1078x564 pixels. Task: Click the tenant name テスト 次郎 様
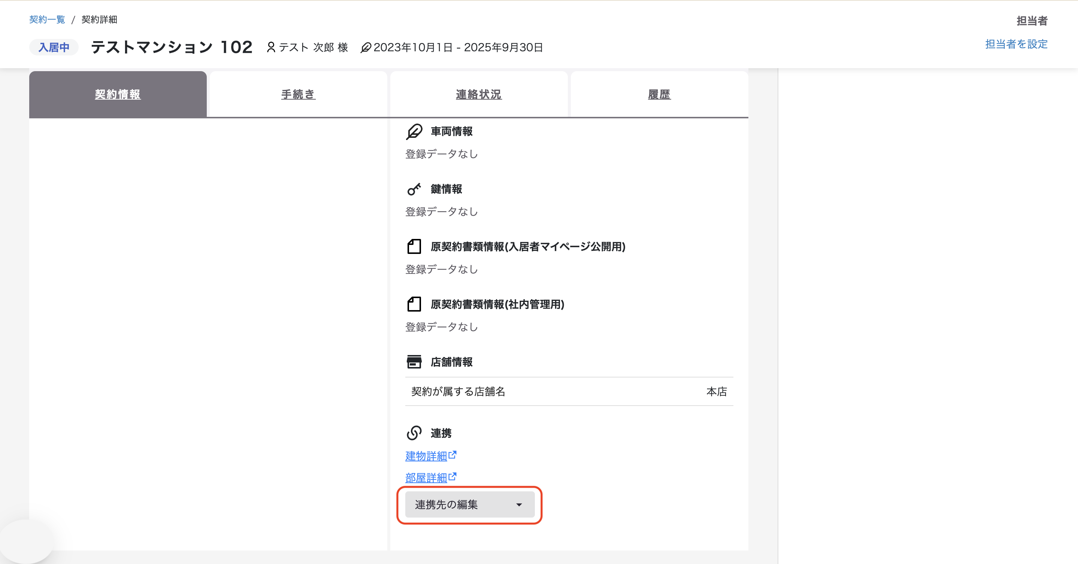[314, 47]
